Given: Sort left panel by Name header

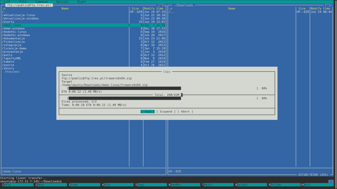Looking at the screenshot, I should [x=65, y=8].
